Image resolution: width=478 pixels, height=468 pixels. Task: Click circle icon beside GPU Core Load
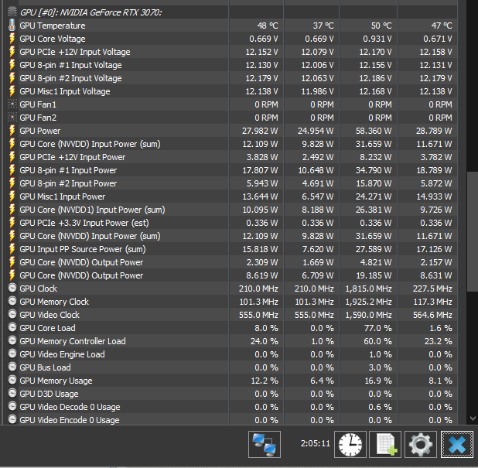(x=12, y=327)
